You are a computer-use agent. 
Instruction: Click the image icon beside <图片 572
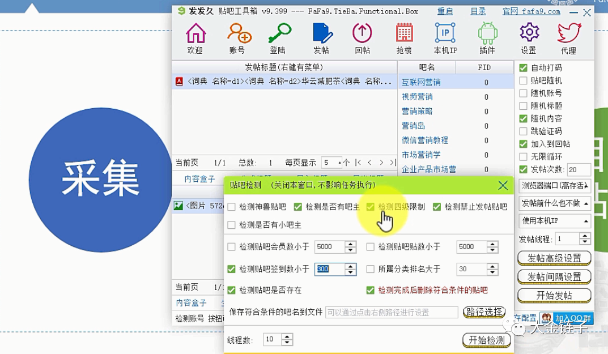click(178, 206)
